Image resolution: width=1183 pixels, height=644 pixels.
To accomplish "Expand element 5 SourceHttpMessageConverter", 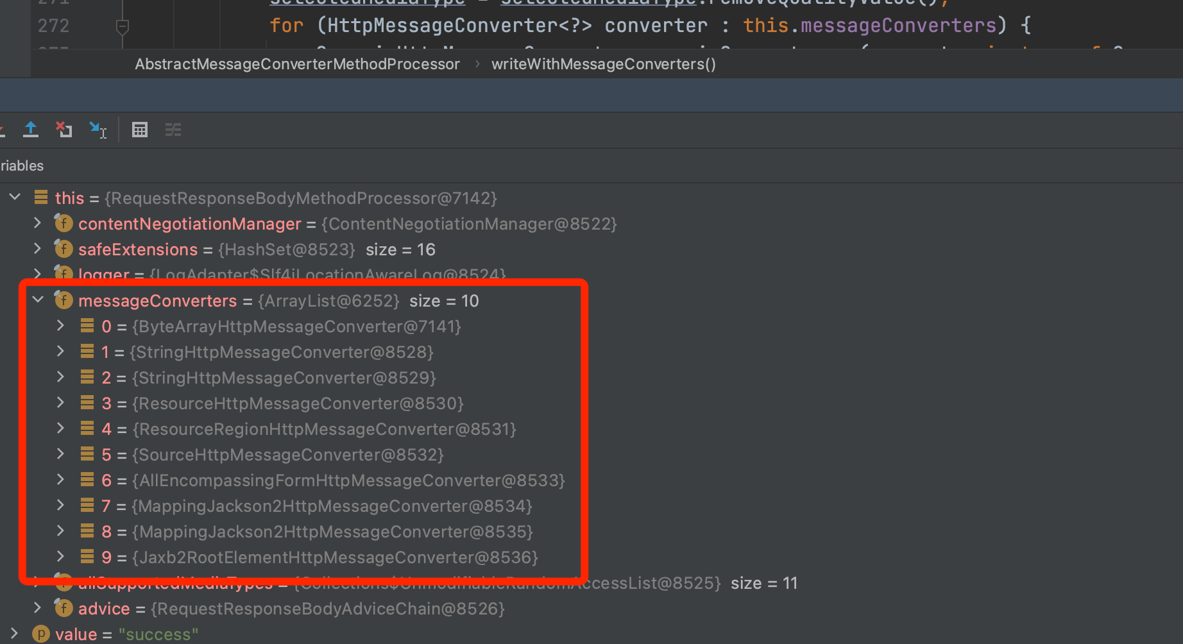I will click(60, 453).
